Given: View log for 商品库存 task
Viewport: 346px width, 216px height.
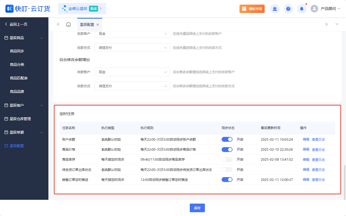Looking at the screenshot, I should (x=318, y=160).
